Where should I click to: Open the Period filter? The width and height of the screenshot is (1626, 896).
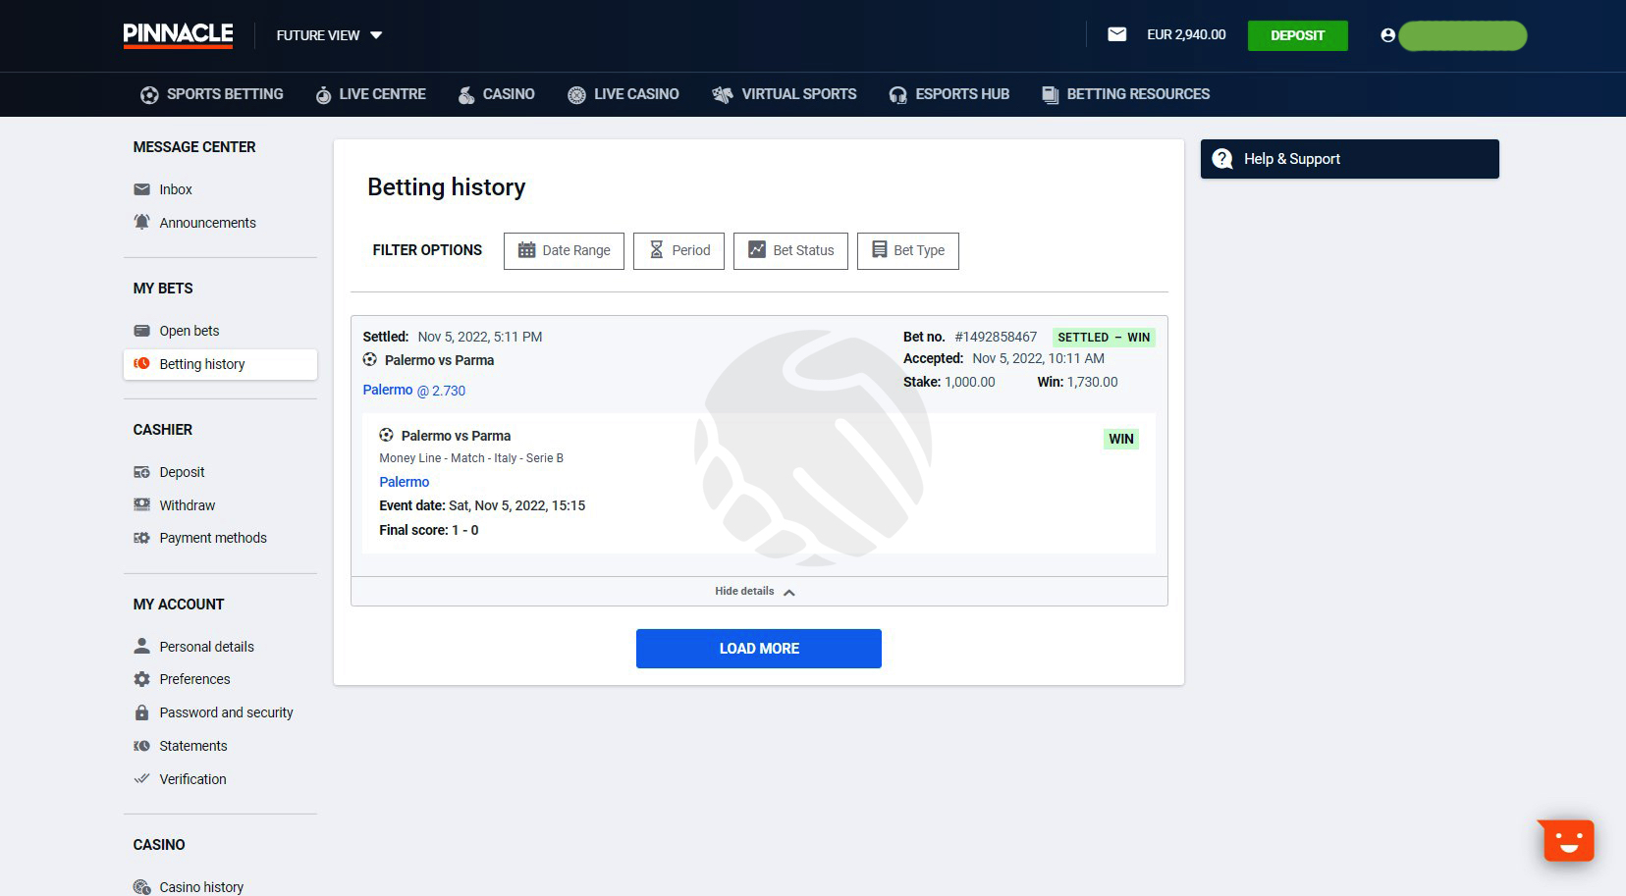point(678,250)
